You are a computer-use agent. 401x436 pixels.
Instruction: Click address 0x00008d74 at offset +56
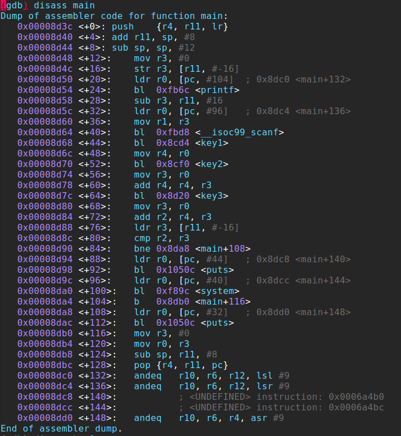[x=45, y=174]
